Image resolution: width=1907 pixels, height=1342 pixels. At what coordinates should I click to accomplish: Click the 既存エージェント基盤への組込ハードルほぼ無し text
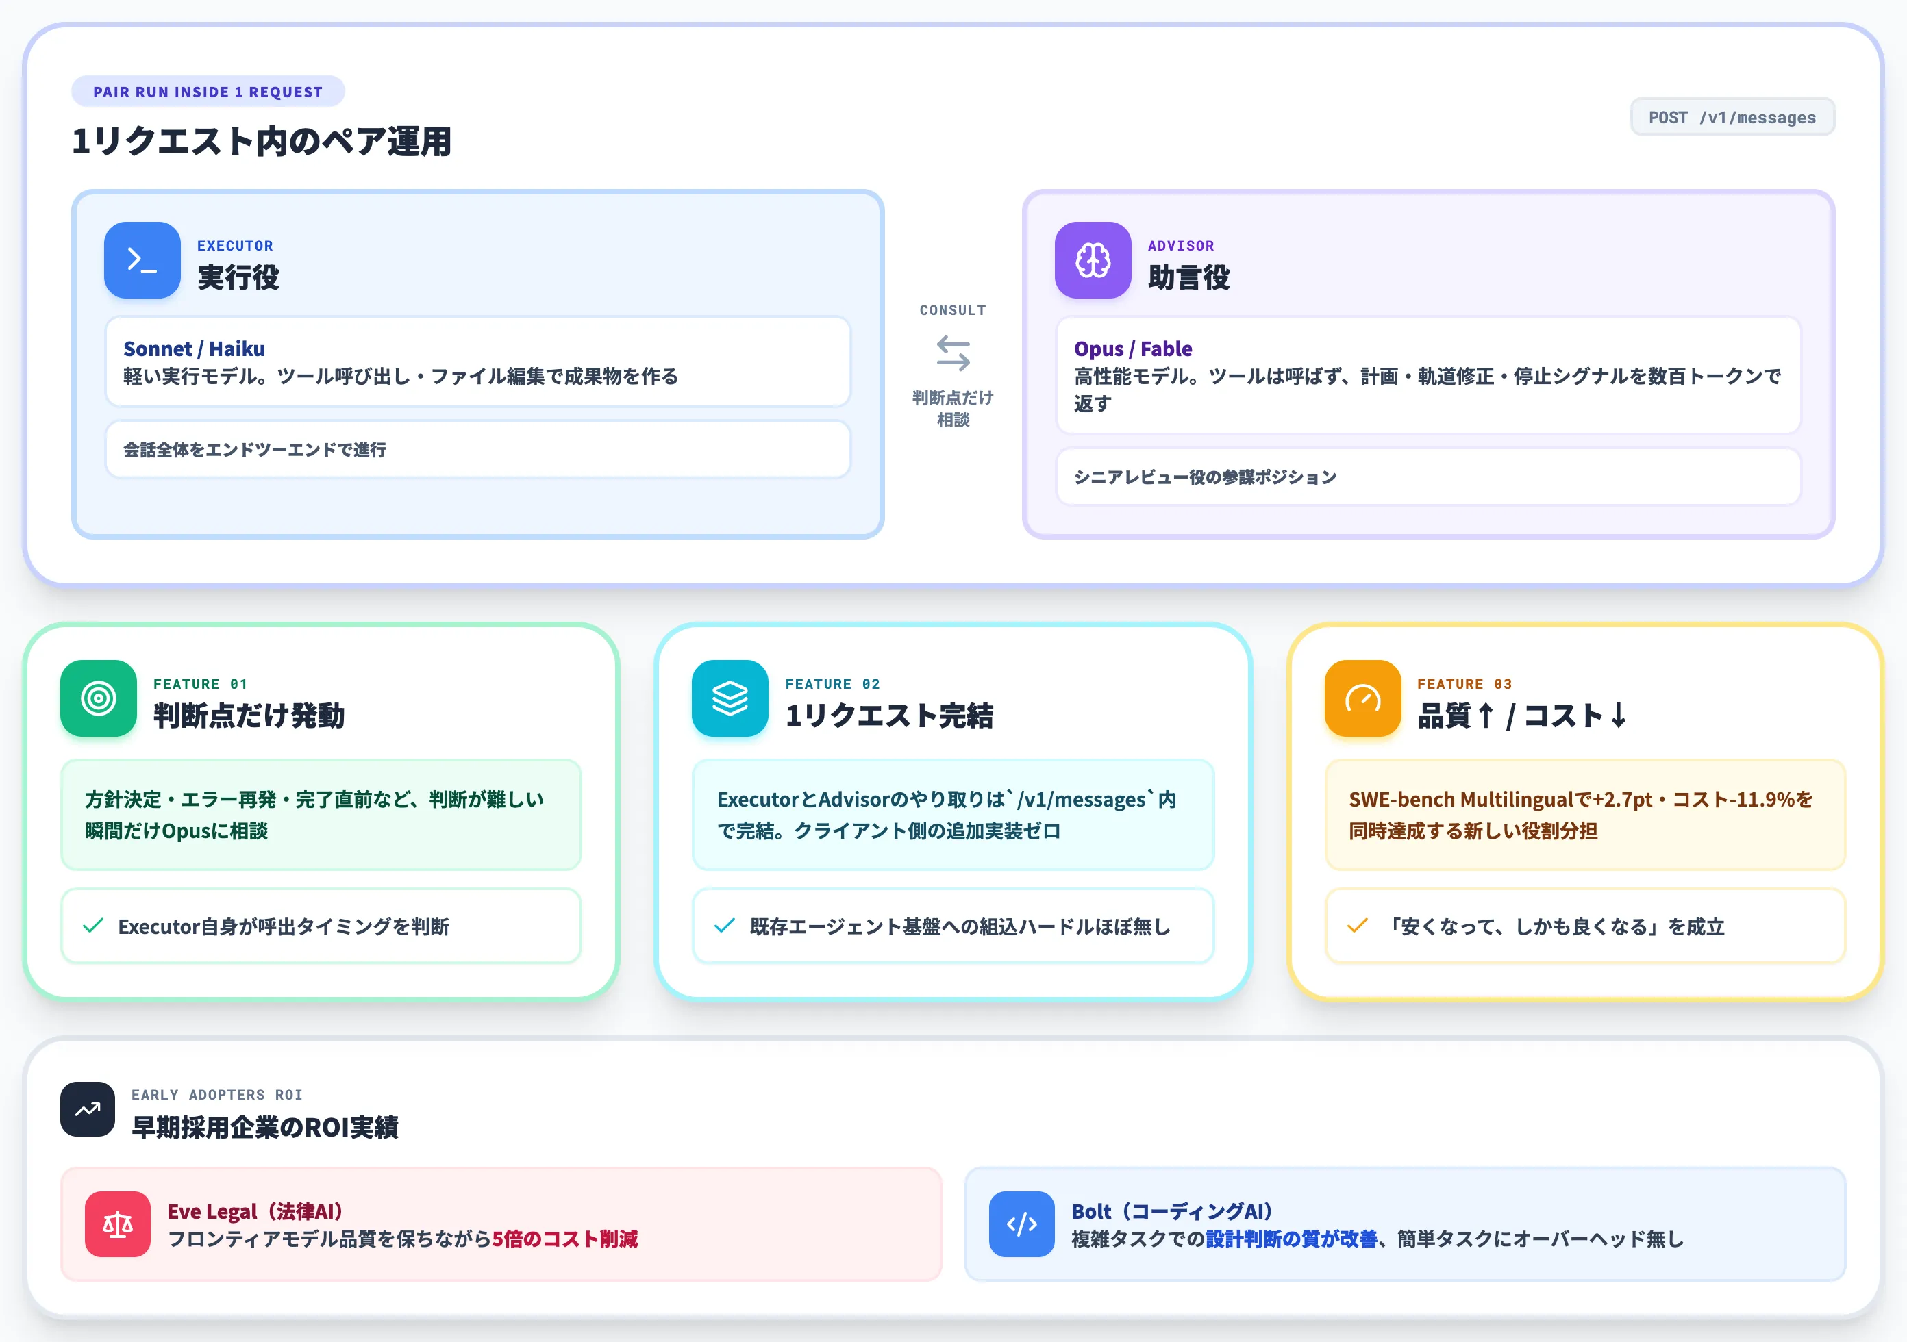pyautogui.click(x=959, y=927)
